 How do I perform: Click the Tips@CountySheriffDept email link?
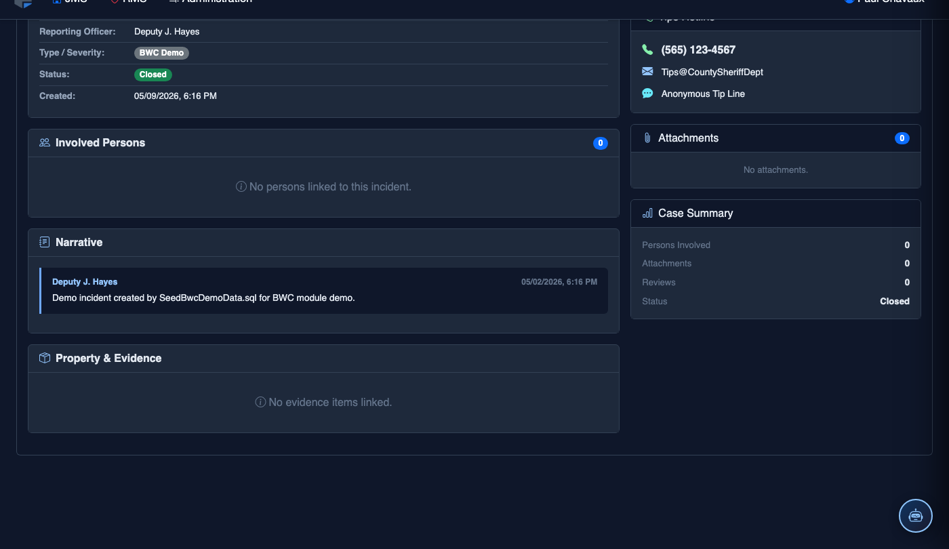click(x=712, y=72)
